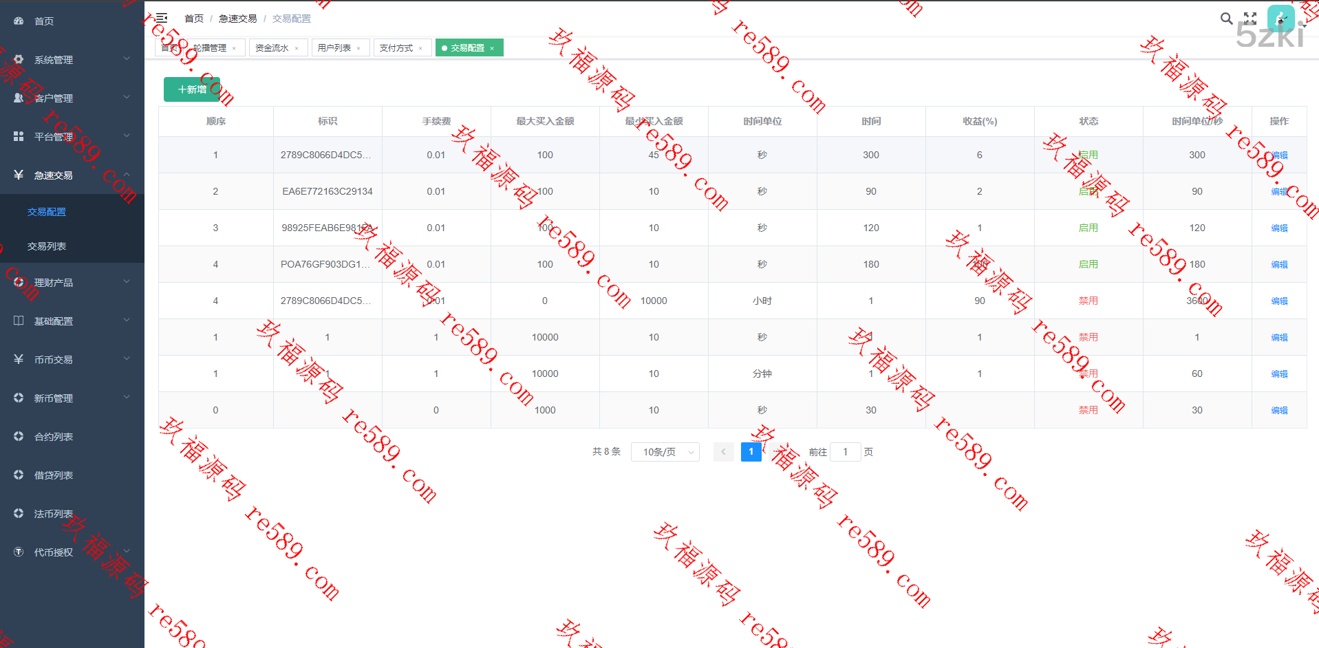Screen dimensions: 1319x648
Task: Expand the 理财产品 menu chevron
Action: (x=127, y=282)
